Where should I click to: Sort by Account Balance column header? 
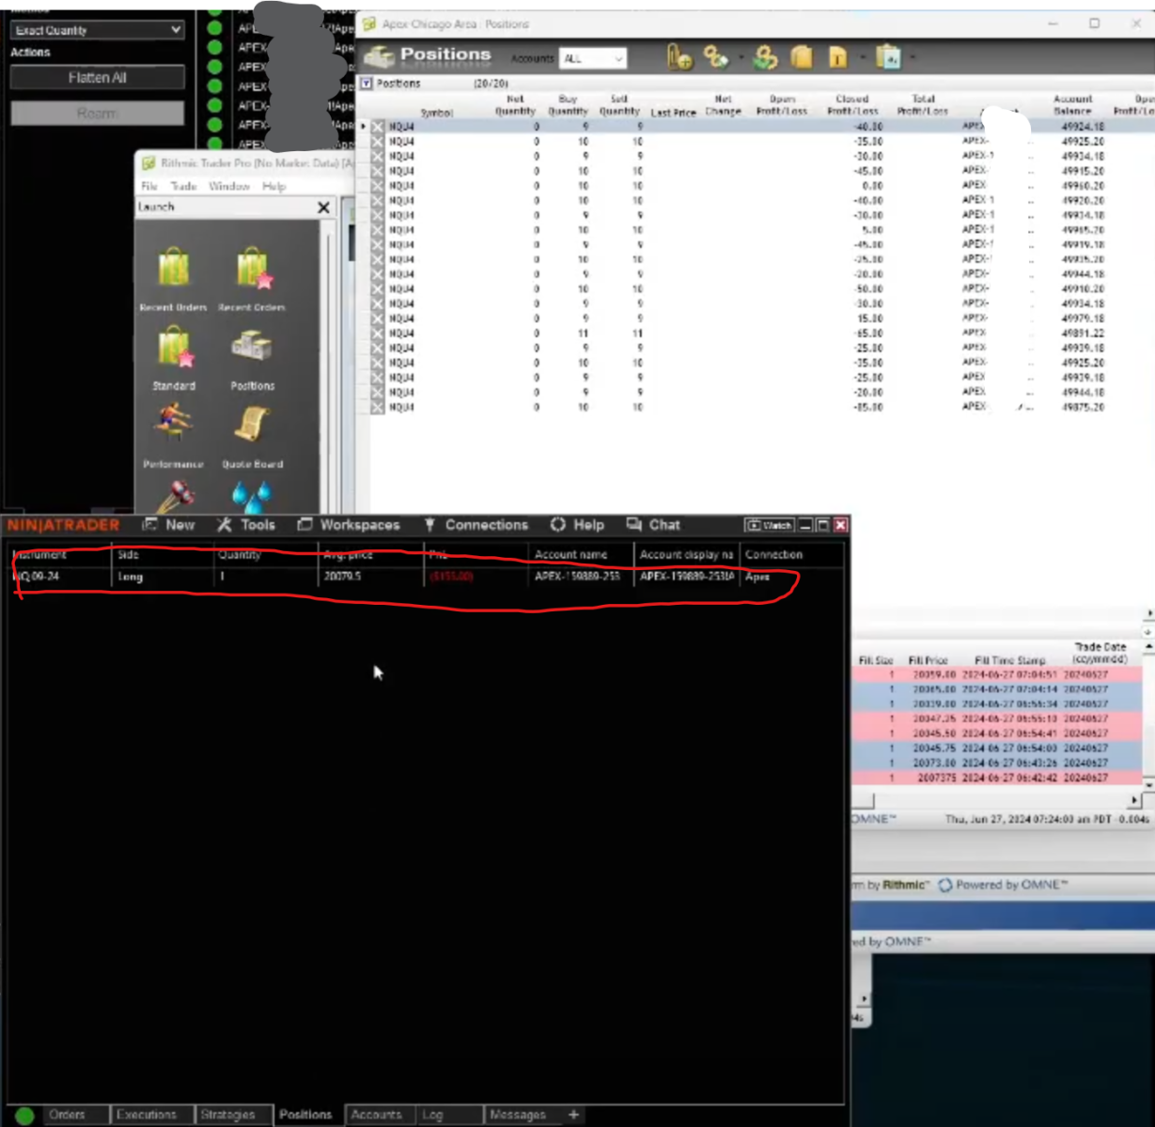(1072, 104)
